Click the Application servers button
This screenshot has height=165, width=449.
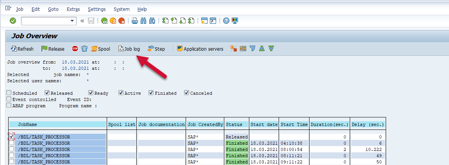(x=200, y=49)
